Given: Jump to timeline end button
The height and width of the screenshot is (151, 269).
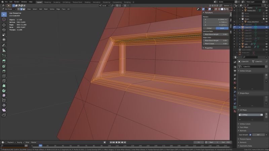Looking at the screenshot, I should click(125, 142).
